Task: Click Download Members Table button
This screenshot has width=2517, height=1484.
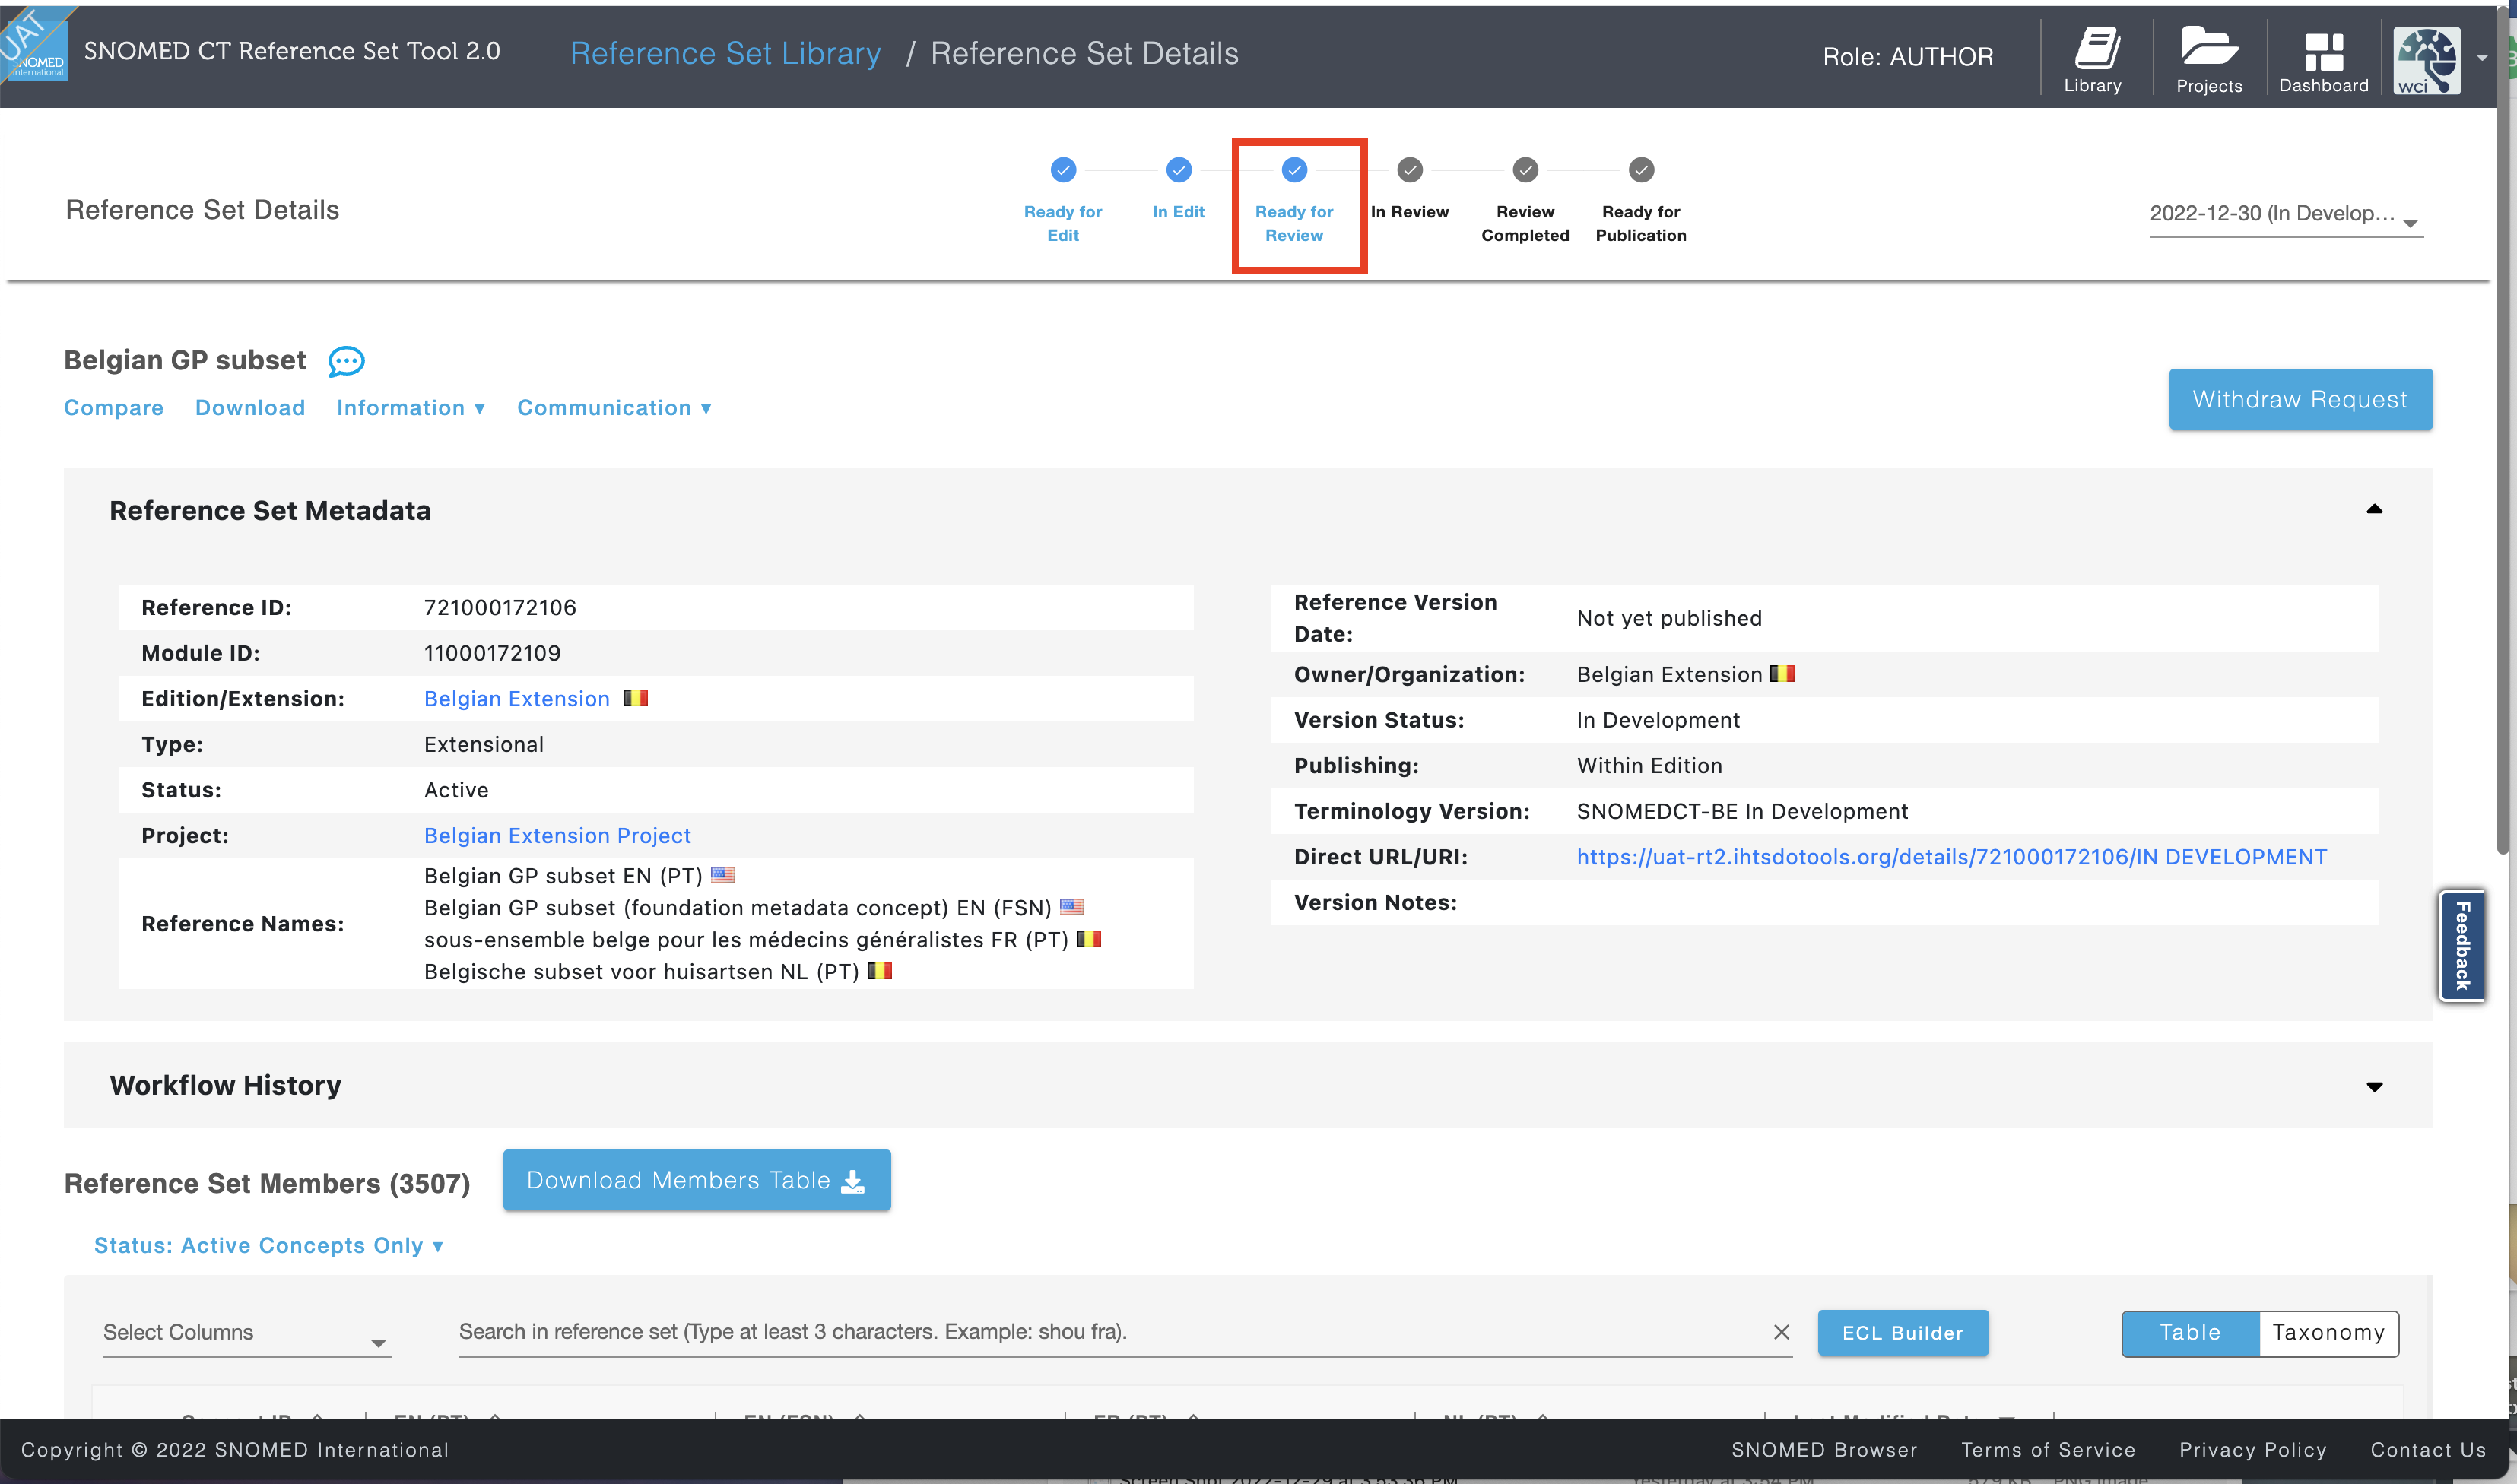Action: click(x=696, y=1181)
